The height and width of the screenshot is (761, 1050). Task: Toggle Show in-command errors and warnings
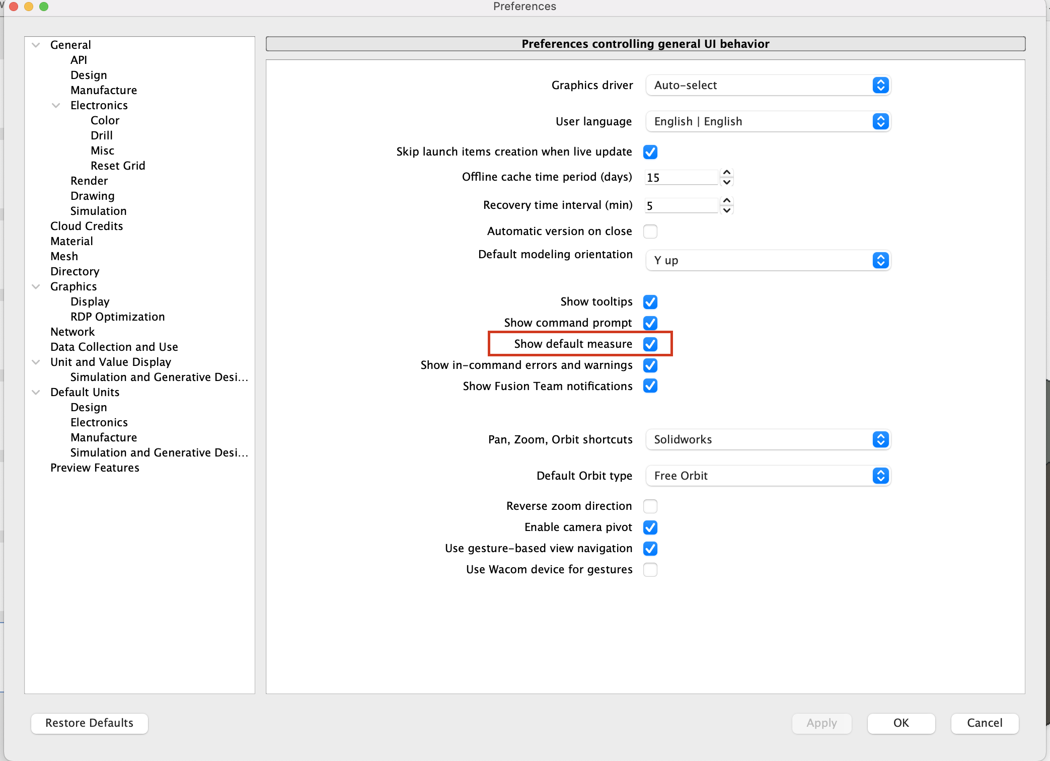tap(650, 365)
